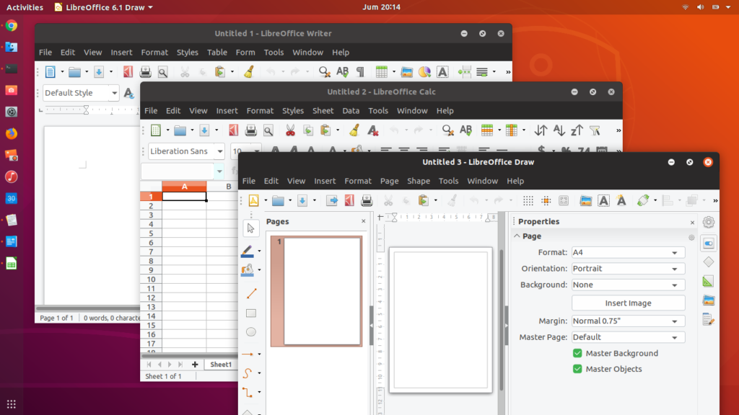Click the Line Color pencil icon in Draw

point(248,251)
